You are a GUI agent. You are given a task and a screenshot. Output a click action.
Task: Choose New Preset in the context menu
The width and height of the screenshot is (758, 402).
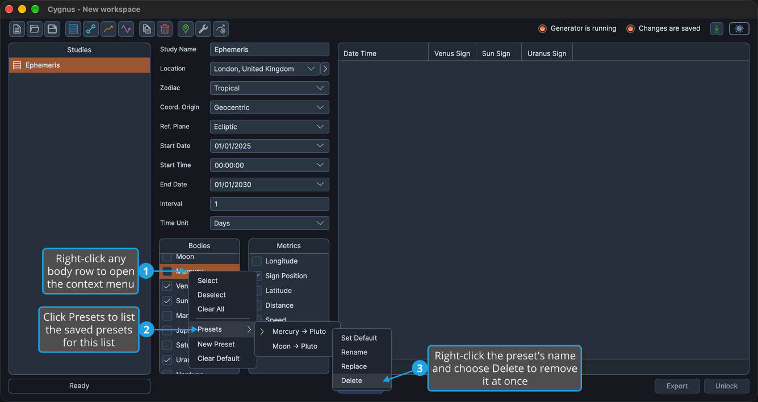(x=223, y=344)
